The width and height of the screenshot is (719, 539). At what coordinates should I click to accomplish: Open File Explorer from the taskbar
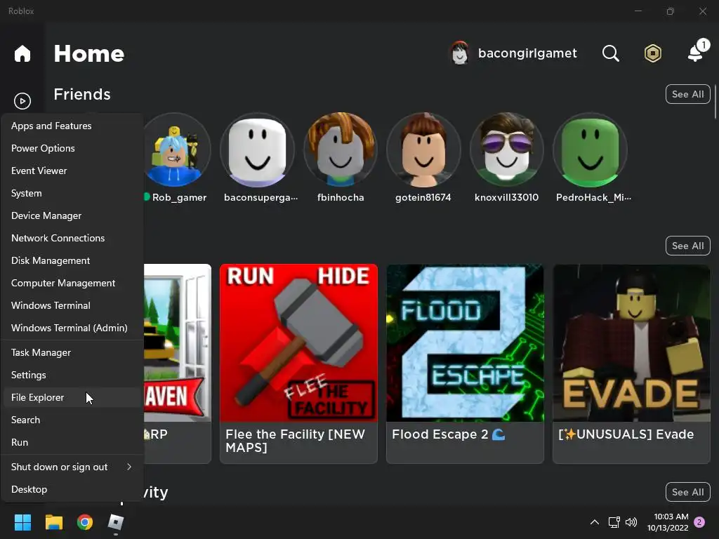(53, 522)
